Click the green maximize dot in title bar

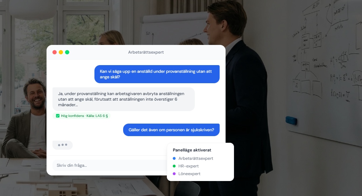[67, 52]
